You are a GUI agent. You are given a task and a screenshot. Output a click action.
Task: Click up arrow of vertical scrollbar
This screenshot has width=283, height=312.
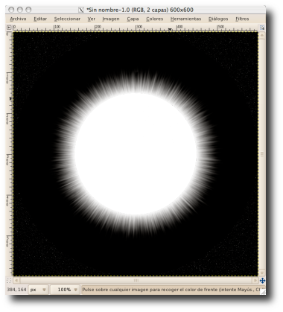tap(262, 34)
